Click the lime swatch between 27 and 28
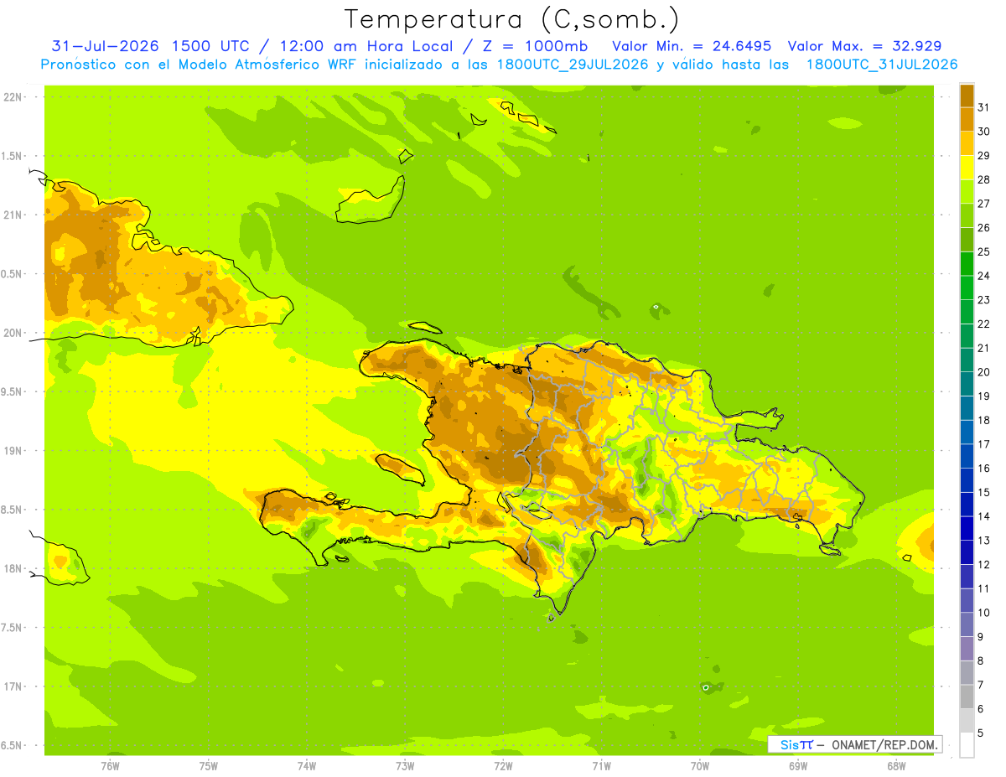1006x777 pixels. (x=967, y=192)
